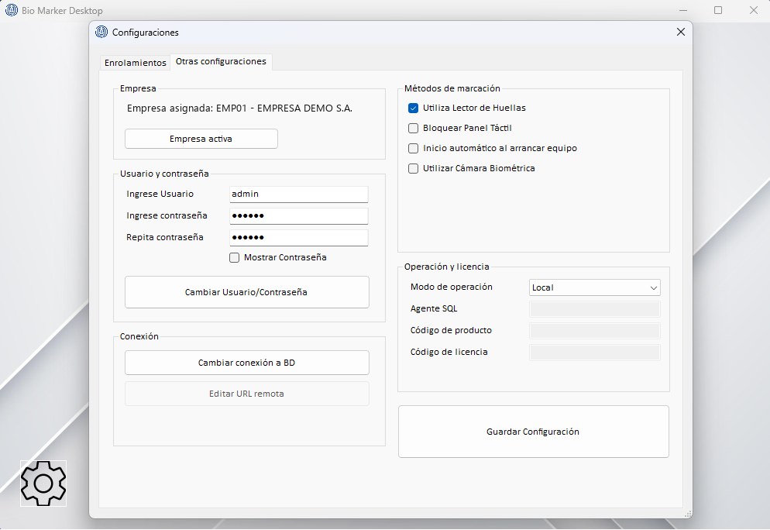Maximize the Bio Marker Desktop window
Screen dimensions: 770x530
coord(718,10)
